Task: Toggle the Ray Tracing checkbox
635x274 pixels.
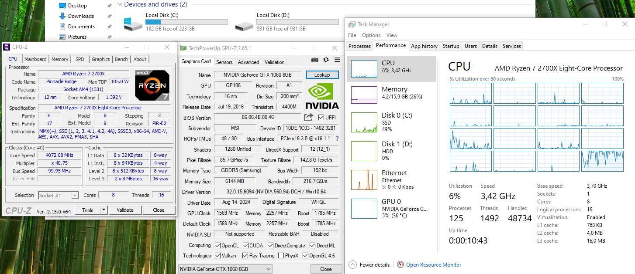Action: [246, 256]
